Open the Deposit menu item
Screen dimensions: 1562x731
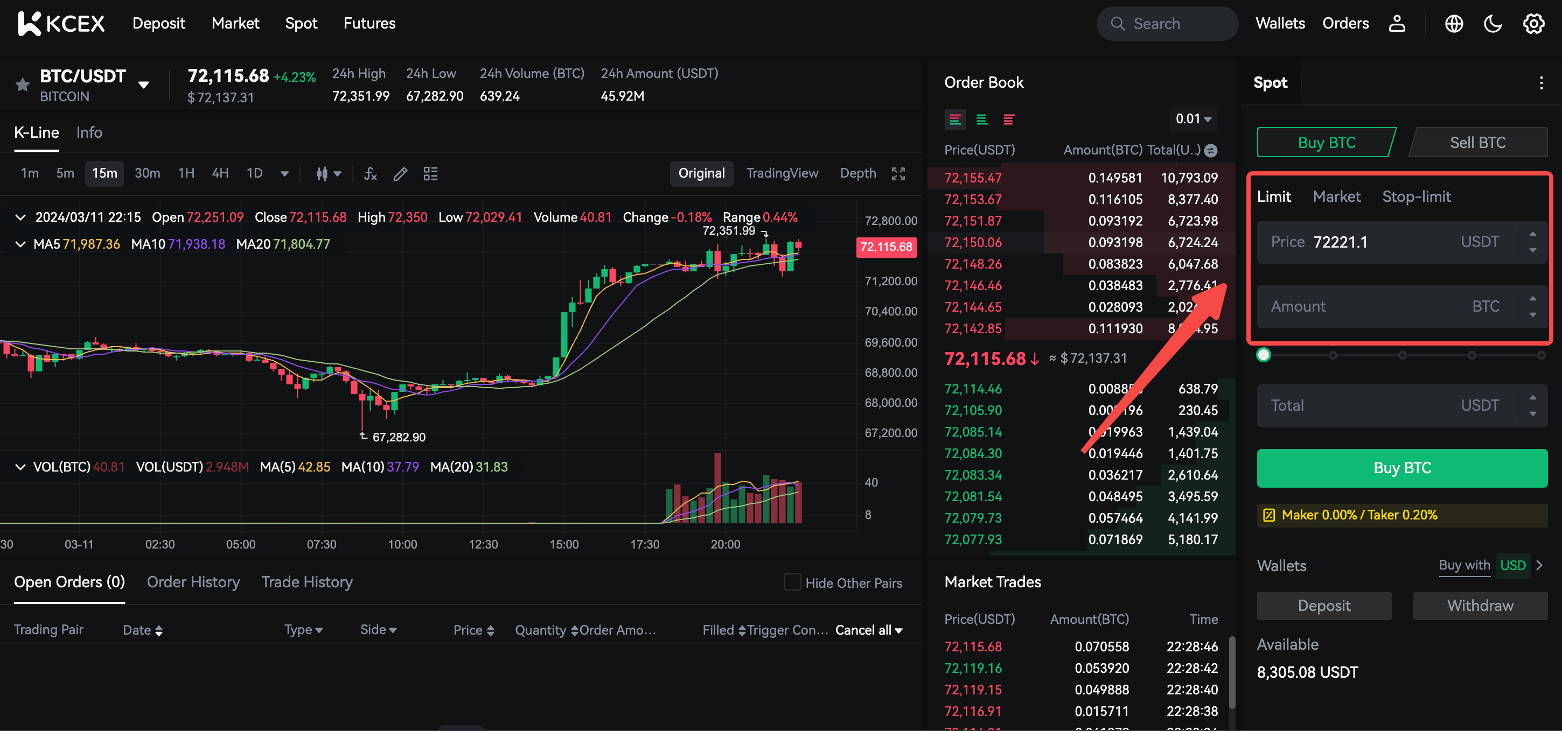[x=159, y=24]
